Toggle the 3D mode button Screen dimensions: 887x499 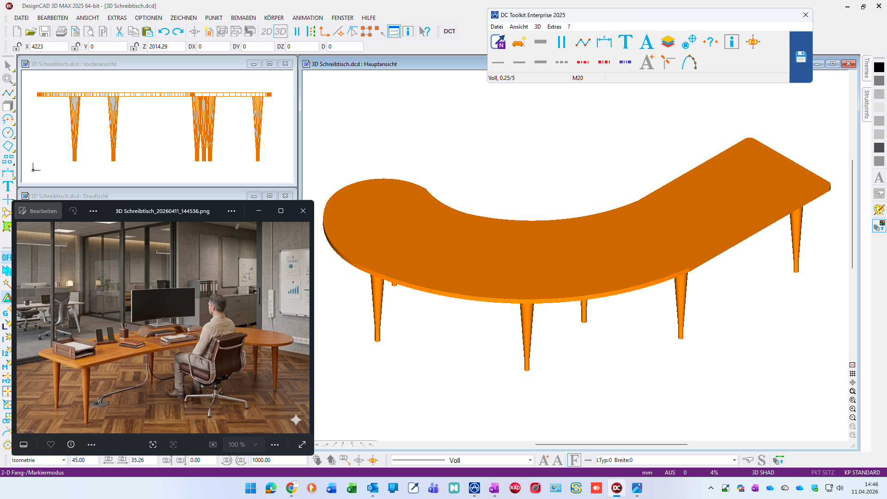click(280, 31)
